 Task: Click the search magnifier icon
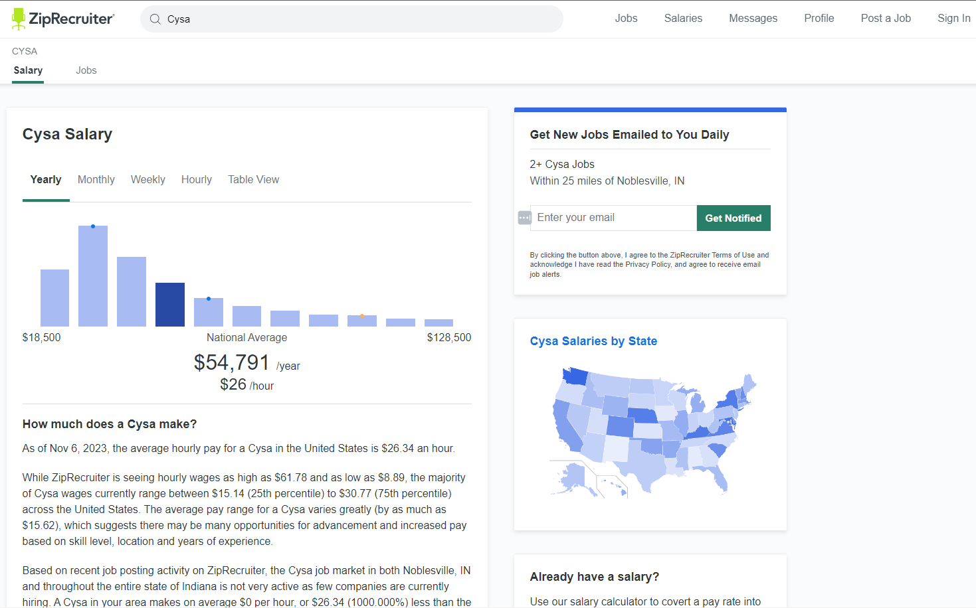(155, 19)
